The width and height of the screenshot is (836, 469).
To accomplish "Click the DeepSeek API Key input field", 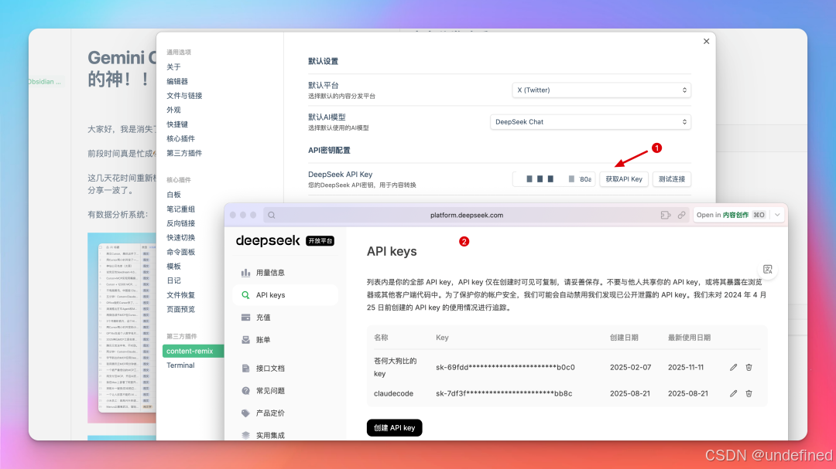I will (x=554, y=179).
